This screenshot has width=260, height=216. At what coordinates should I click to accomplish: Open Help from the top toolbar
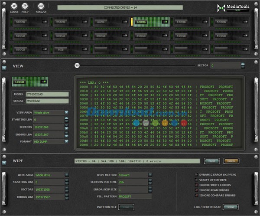coord(25,7)
